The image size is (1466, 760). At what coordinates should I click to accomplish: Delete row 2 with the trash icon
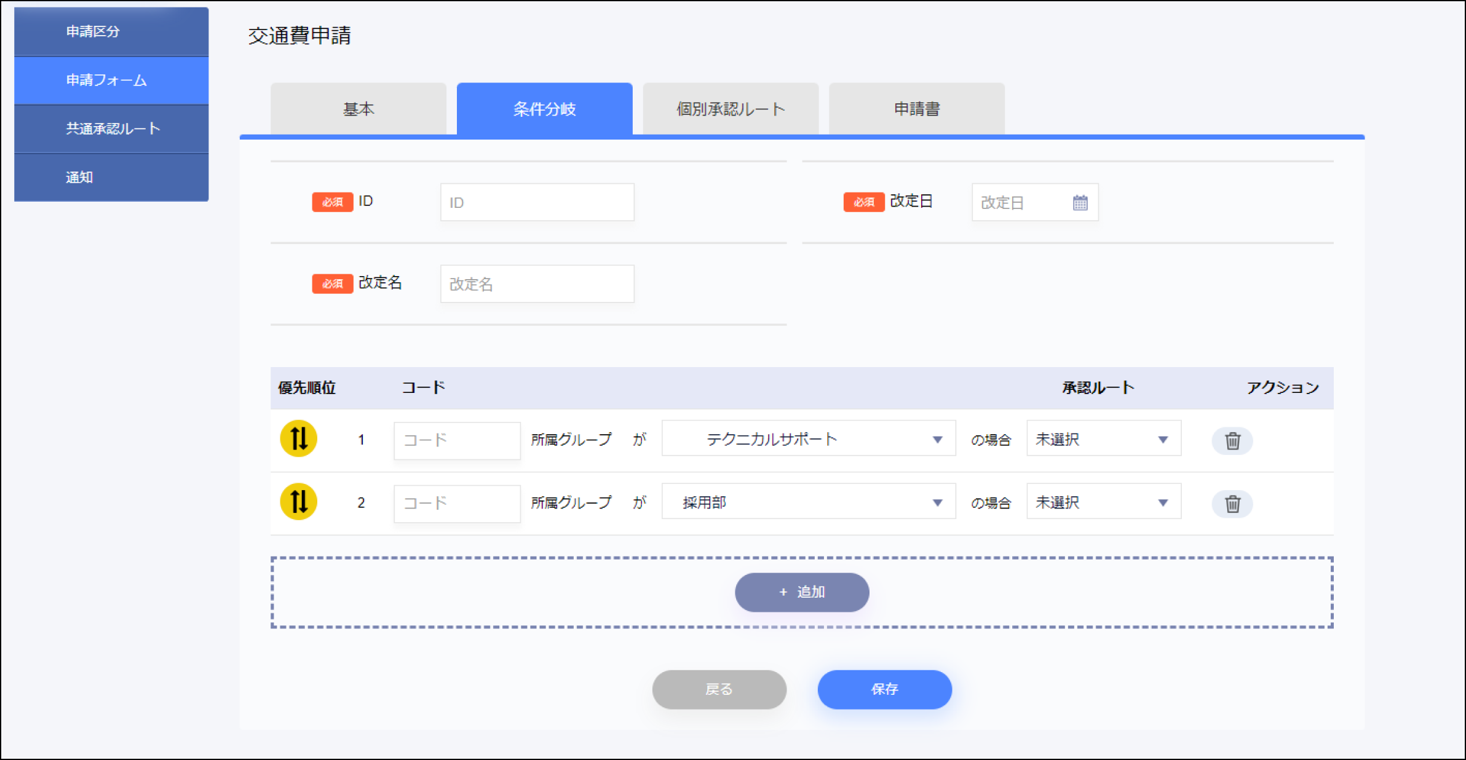[1232, 504]
